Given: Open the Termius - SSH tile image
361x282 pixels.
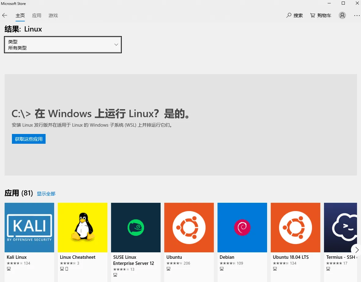Looking at the screenshot, I should pyautogui.click(x=340, y=228).
